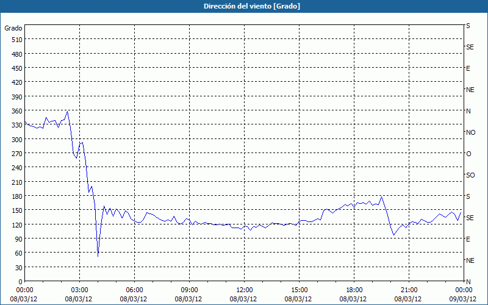Click compass label 'SE' between 510 and 480
This screenshot has width=488, height=305.
[470, 47]
